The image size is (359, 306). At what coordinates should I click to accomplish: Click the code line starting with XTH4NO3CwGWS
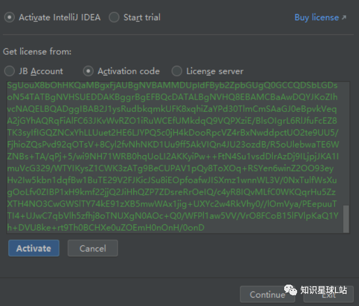pyautogui.click(x=172, y=204)
